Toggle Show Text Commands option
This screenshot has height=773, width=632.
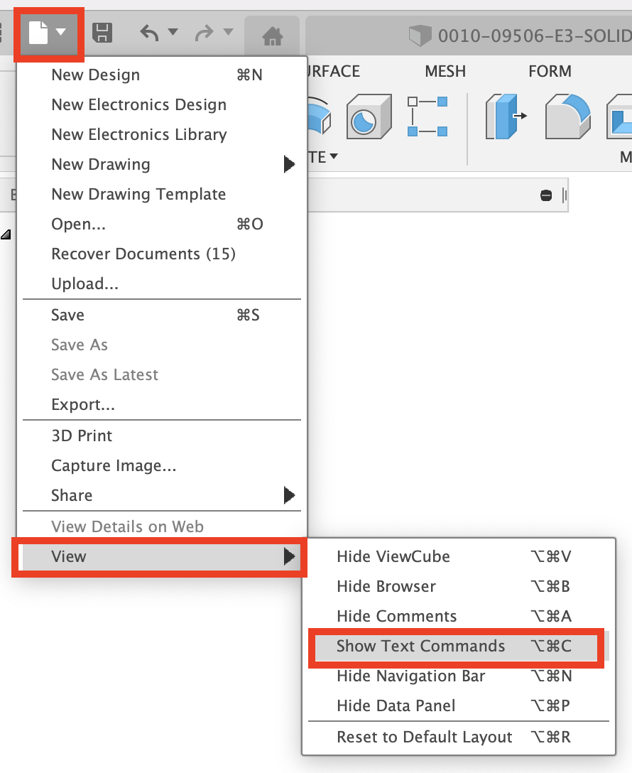click(x=420, y=647)
